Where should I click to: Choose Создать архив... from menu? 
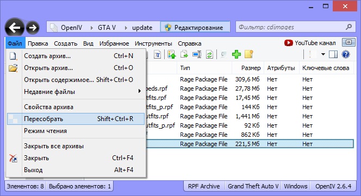76,56
